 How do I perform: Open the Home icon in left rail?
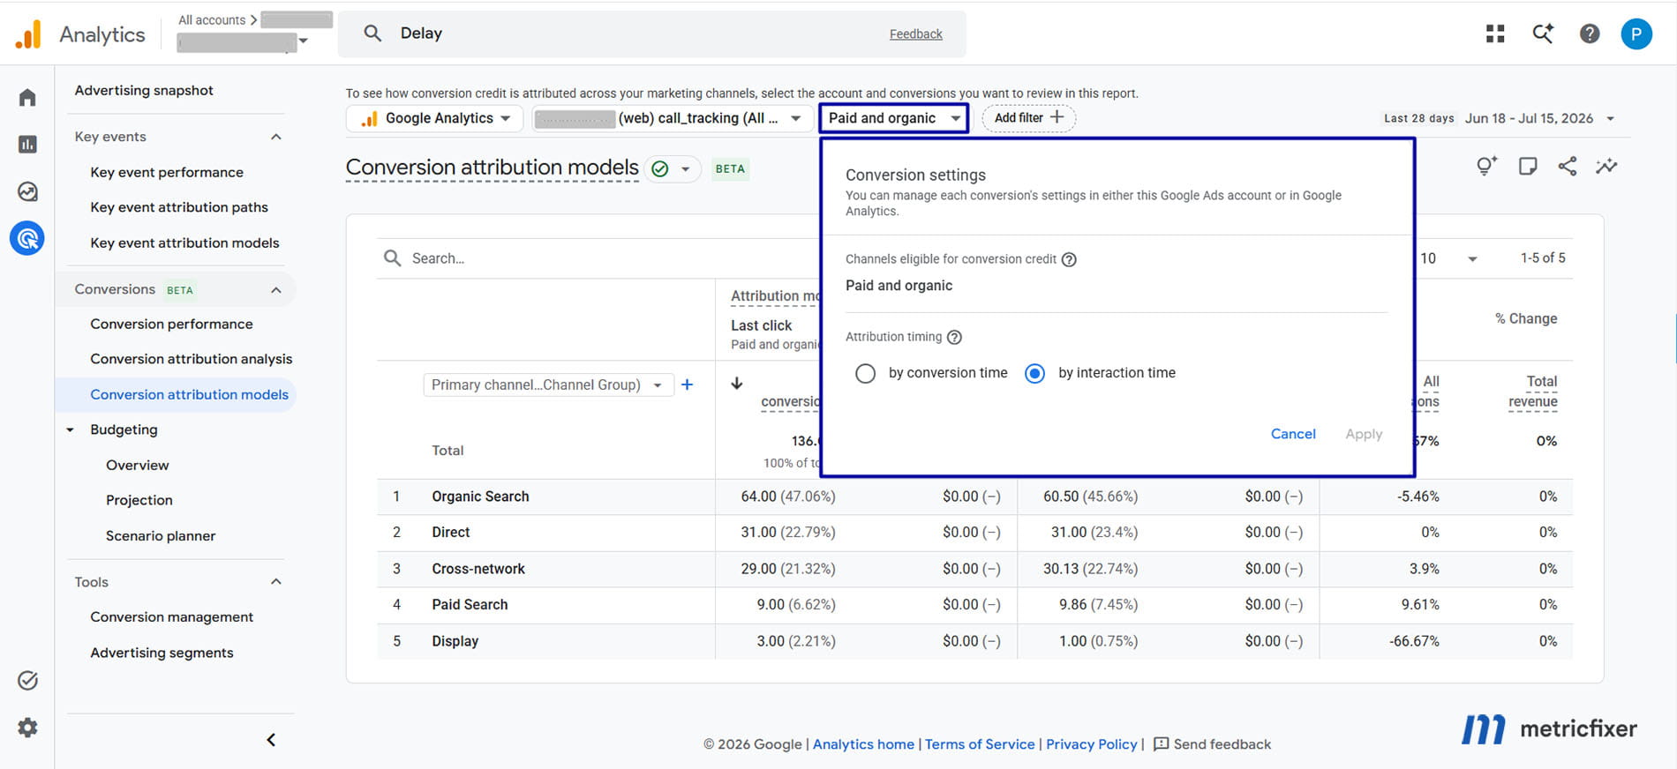pos(27,97)
